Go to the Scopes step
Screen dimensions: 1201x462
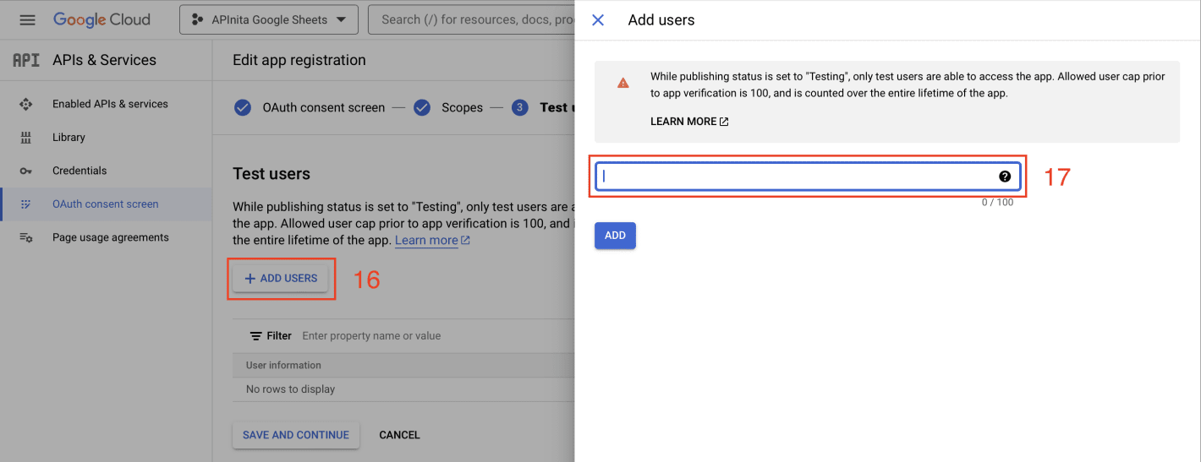462,107
